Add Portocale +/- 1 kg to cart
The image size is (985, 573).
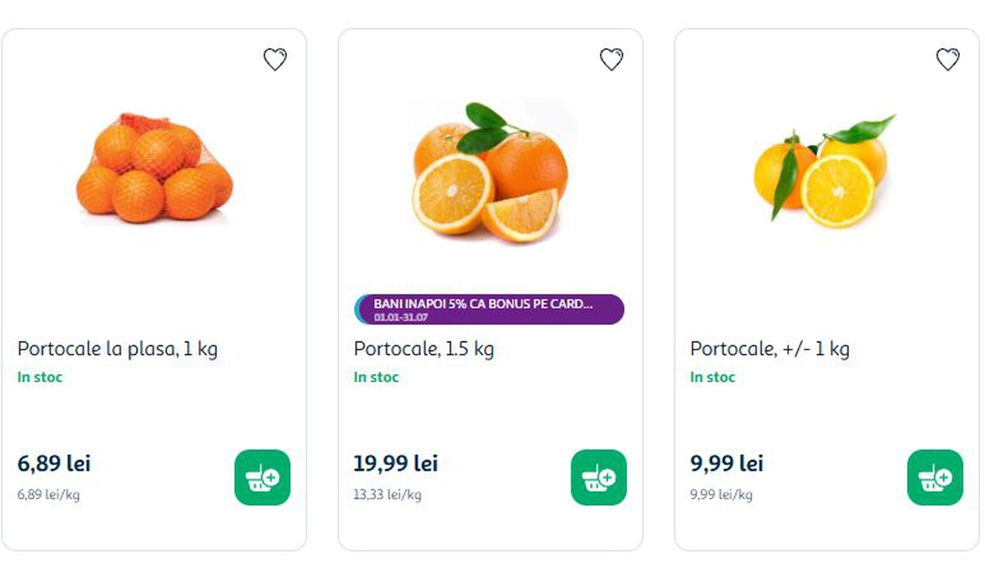pos(935,477)
